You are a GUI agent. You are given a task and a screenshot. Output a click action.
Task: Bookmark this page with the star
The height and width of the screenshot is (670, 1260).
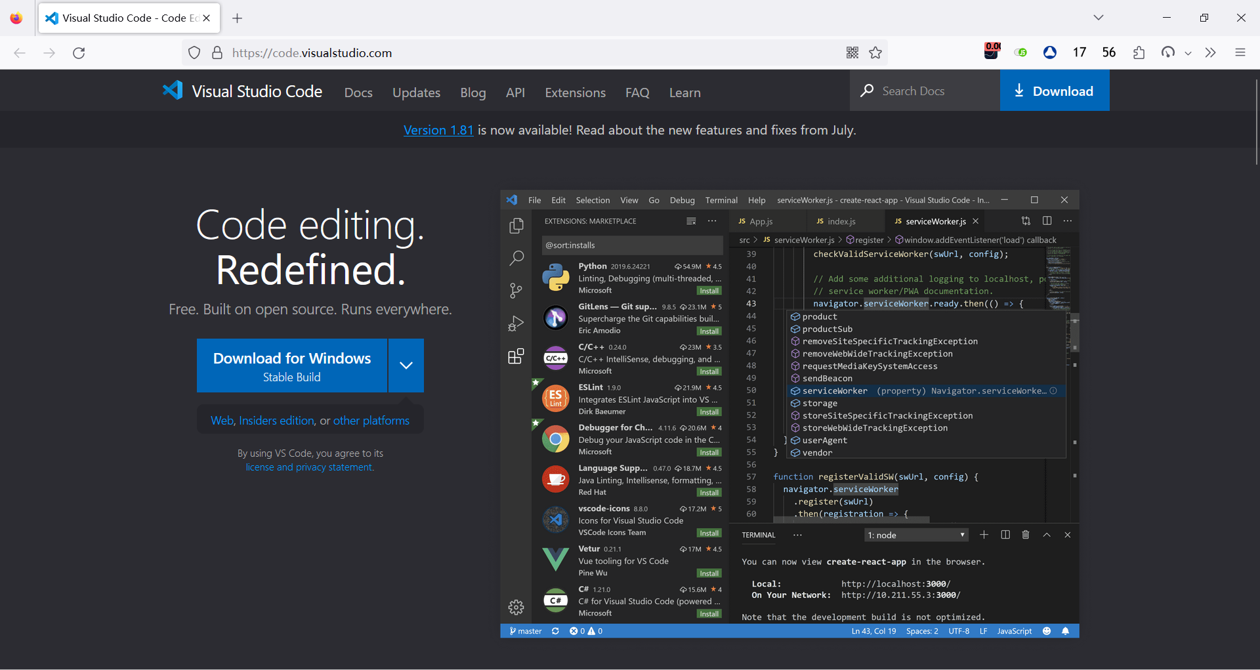pyautogui.click(x=875, y=52)
